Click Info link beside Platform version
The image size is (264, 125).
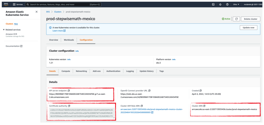tap(174, 60)
